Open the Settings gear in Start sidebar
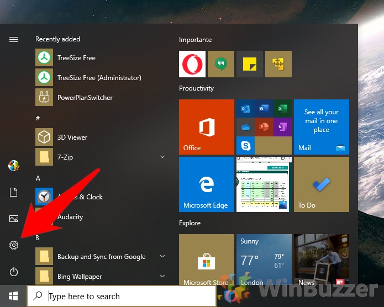 14,245
